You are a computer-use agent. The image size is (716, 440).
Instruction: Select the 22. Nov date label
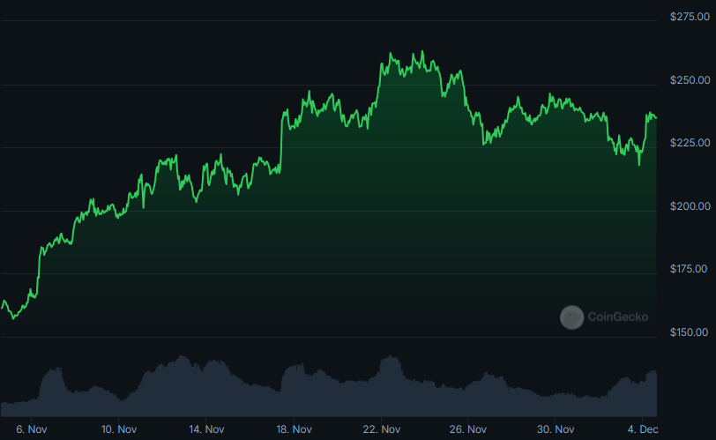point(382,429)
